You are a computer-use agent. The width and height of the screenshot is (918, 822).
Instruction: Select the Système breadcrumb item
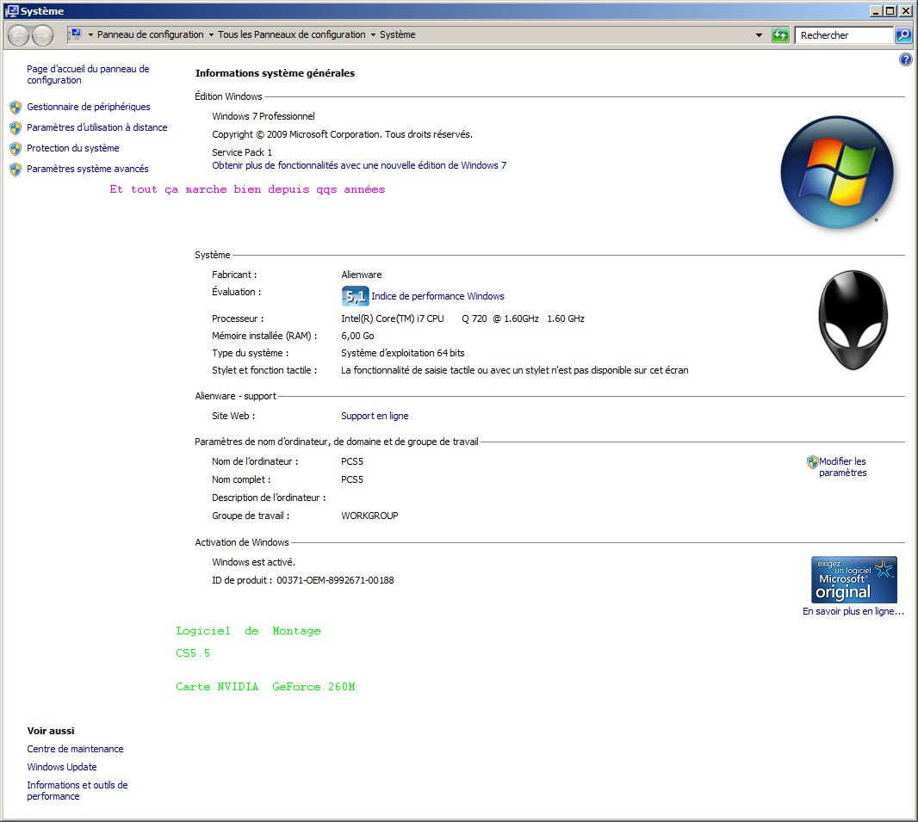pyautogui.click(x=398, y=34)
